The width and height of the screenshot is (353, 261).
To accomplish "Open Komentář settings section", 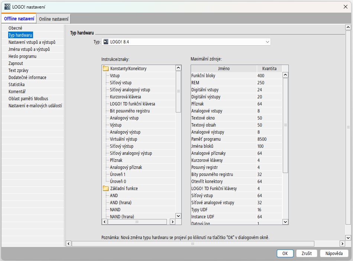I will [x=17, y=92].
